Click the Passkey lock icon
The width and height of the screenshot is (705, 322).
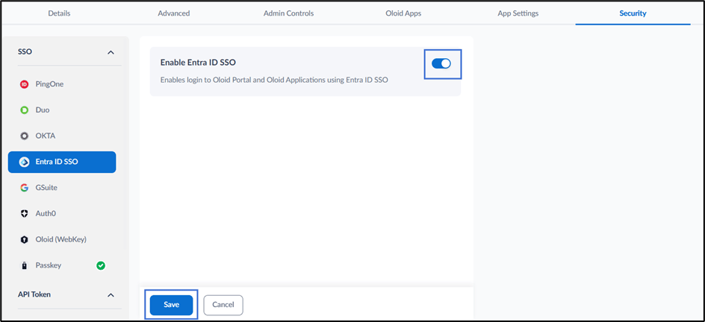25,265
